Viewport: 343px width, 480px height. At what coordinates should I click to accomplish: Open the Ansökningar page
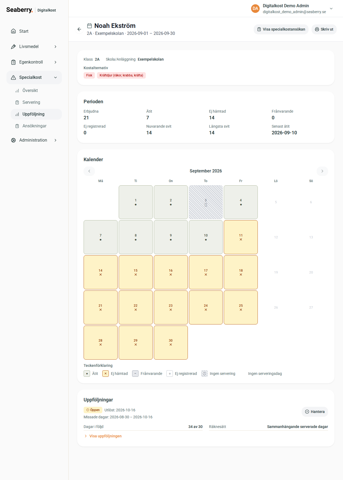[36, 126]
